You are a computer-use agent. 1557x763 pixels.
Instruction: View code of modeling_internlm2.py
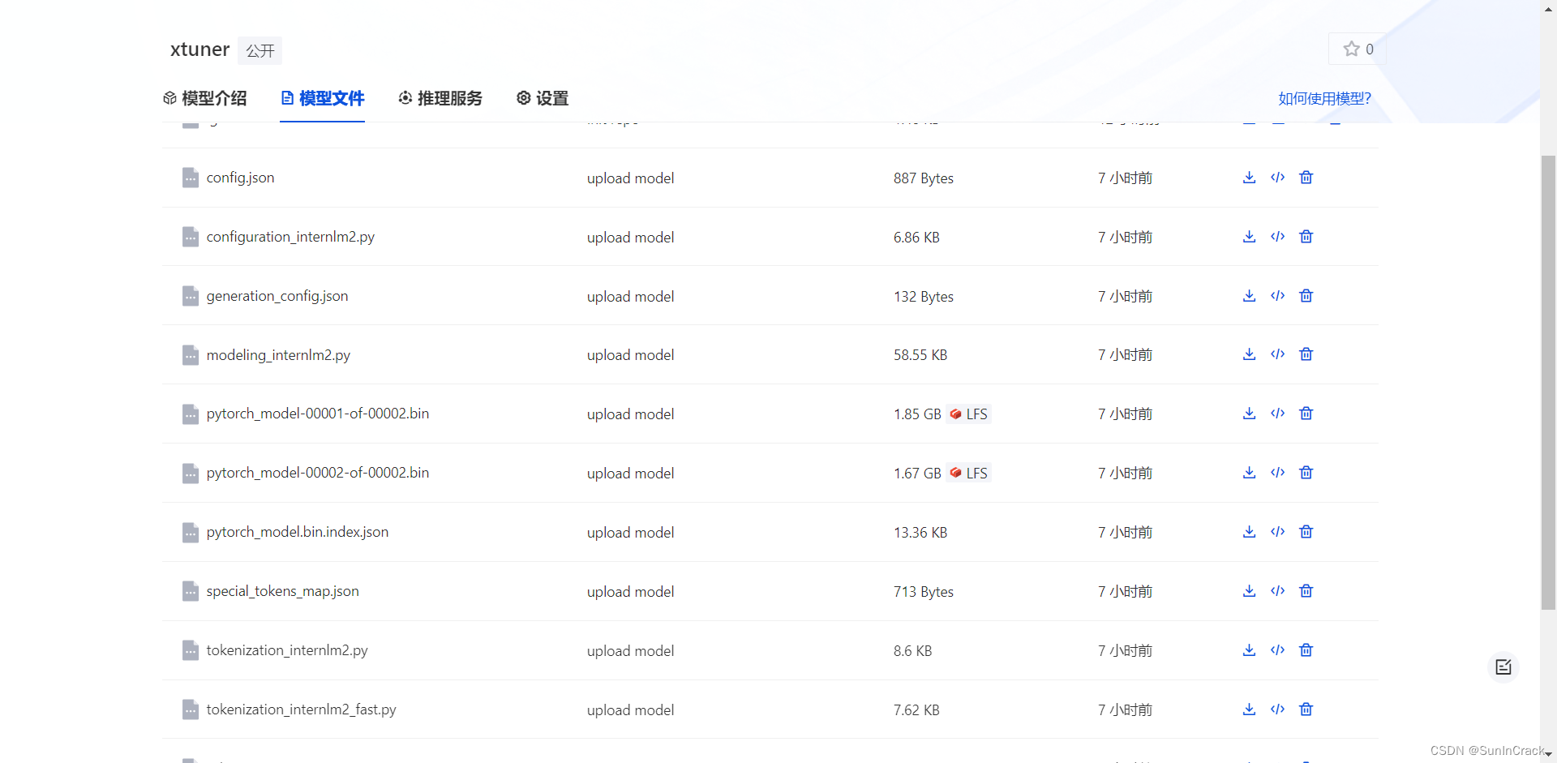[1278, 354]
